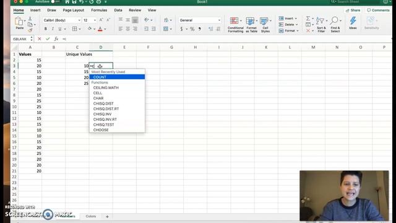Image resolution: width=396 pixels, height=223 pixels.
Task: Click the Save disk icon in title bar
Action: 74,2
